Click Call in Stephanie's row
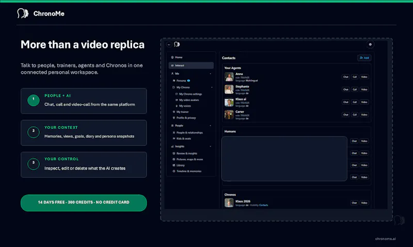The height and width of the screenshot is (247, 413). point(355,89)
